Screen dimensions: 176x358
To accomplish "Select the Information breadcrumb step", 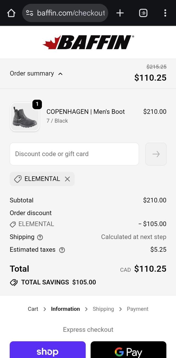I will point(65,309).
